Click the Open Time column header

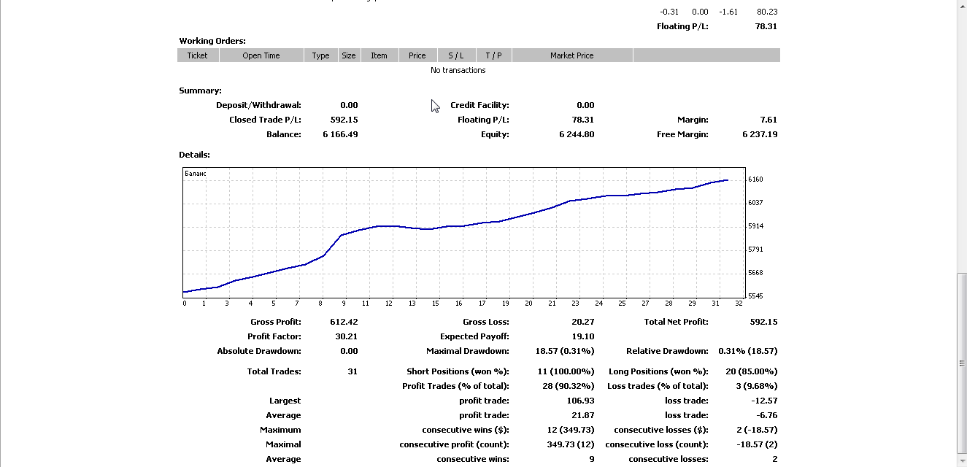pos(261,55)
